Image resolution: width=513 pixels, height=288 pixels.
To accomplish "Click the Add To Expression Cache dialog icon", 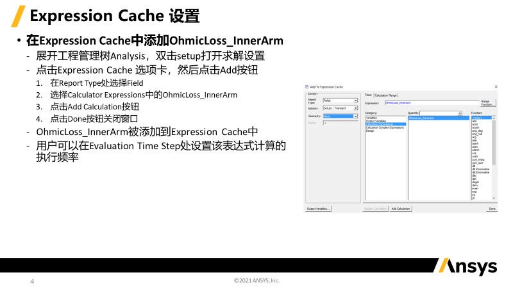I will pyautogui.click(x=307, y=86).
